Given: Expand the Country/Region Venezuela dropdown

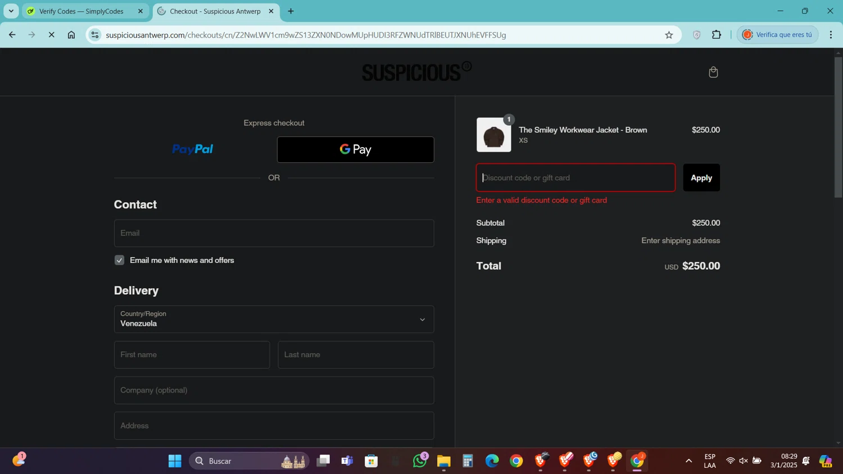Looking at the screenshot, I should (x=274, y=319).
